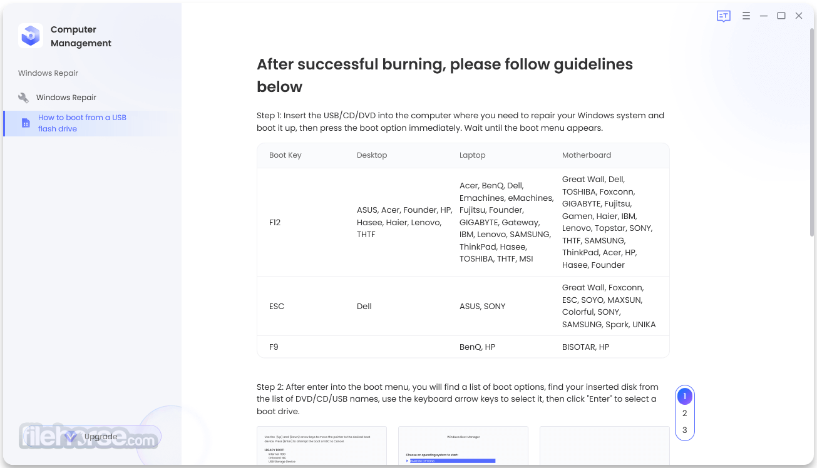
Task: Jump to step 3 in page navigator
Action: [x=685, y=430]
